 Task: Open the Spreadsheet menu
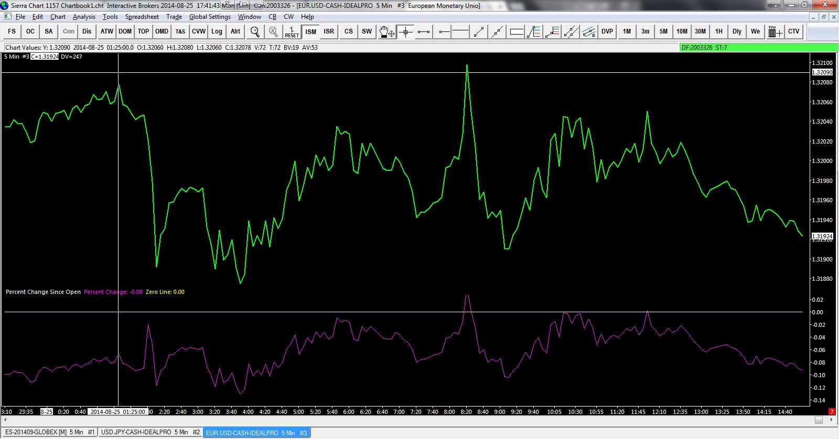(142, 17)
